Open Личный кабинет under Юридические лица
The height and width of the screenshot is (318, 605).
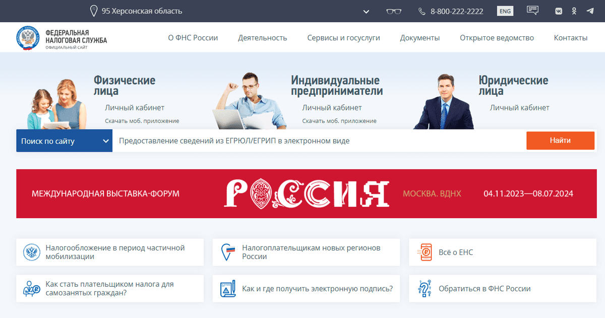519,108
